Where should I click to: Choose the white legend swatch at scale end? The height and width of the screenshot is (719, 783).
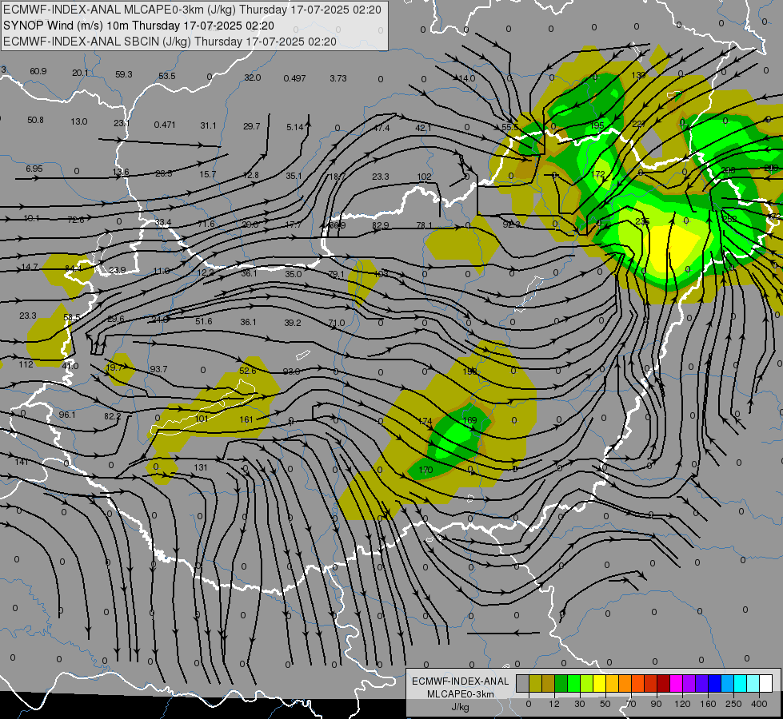(765, 683)
